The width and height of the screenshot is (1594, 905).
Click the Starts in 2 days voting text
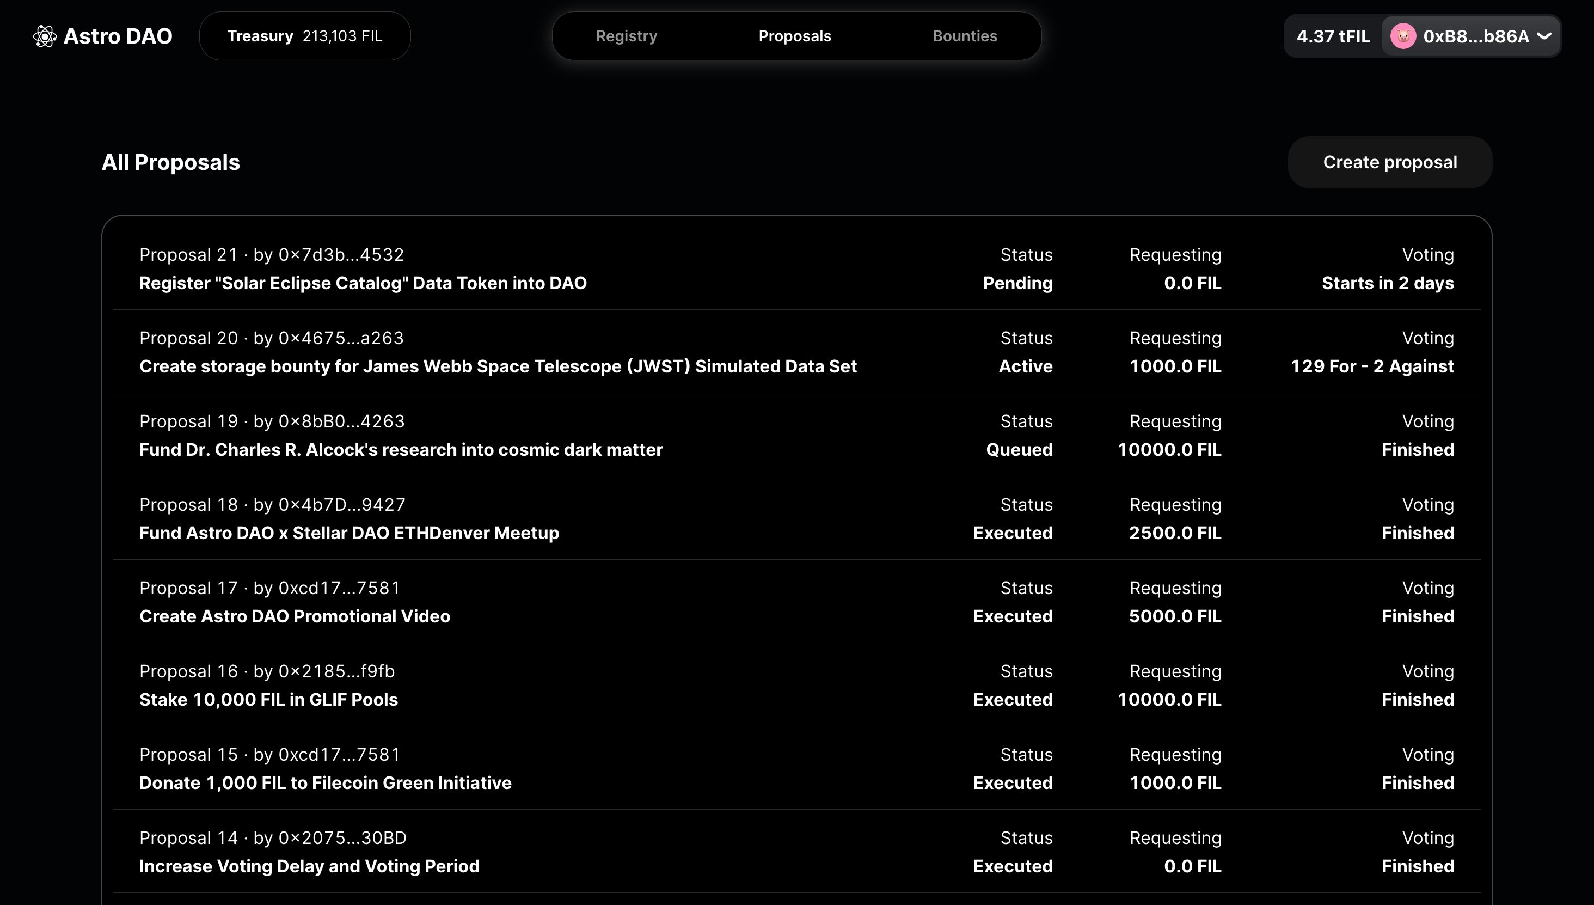(1388, 284)
